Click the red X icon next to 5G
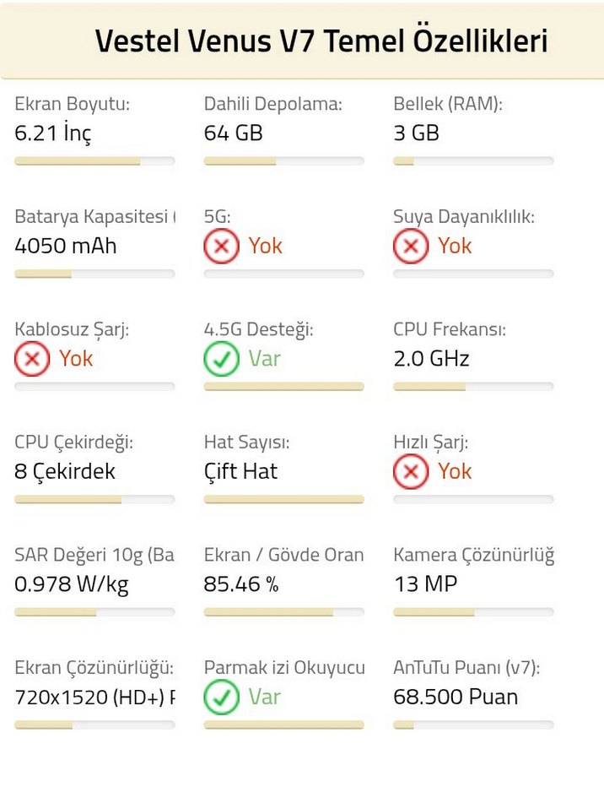 pyautogui.click(x=220, y=246)
